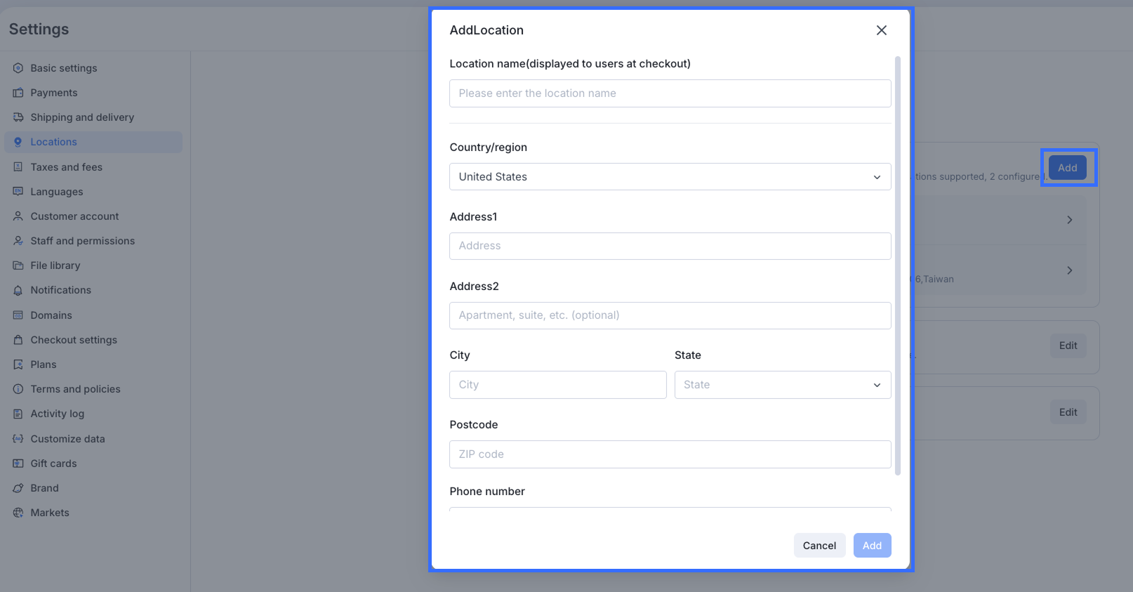Click the Payments icon in sidebar
This screenshot has height=592, width=1133.
18,93
